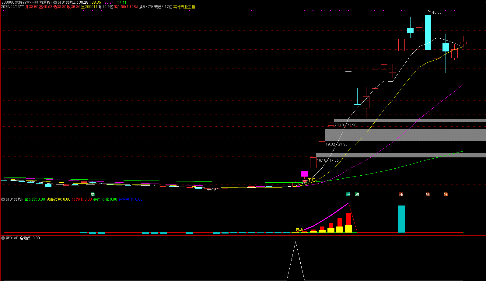Click the red diamond signal icon

point(304,181)
